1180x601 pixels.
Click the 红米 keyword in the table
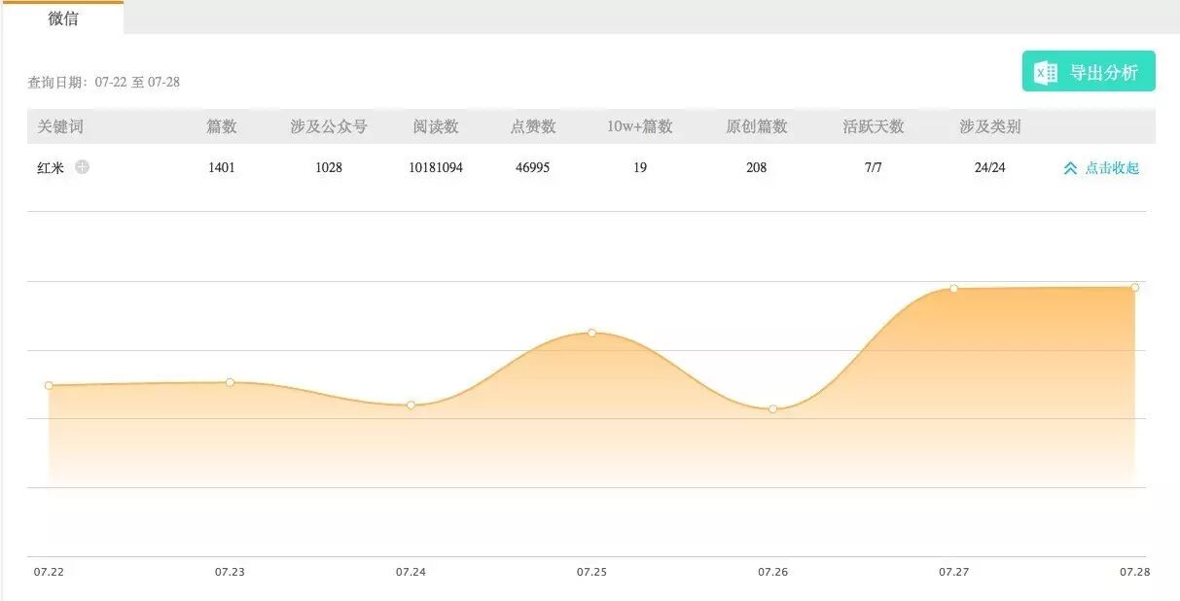click(x=51, y=167)
